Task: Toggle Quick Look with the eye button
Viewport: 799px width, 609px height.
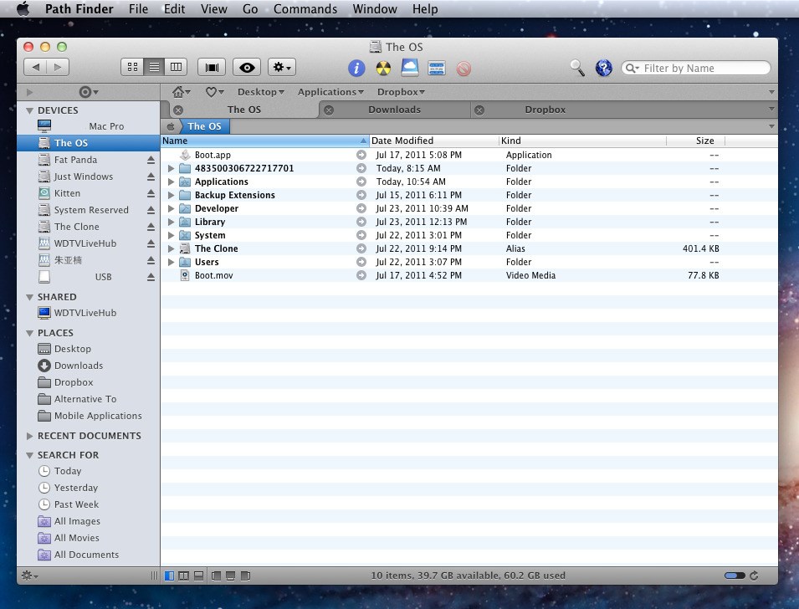Action: click(247, 67)
